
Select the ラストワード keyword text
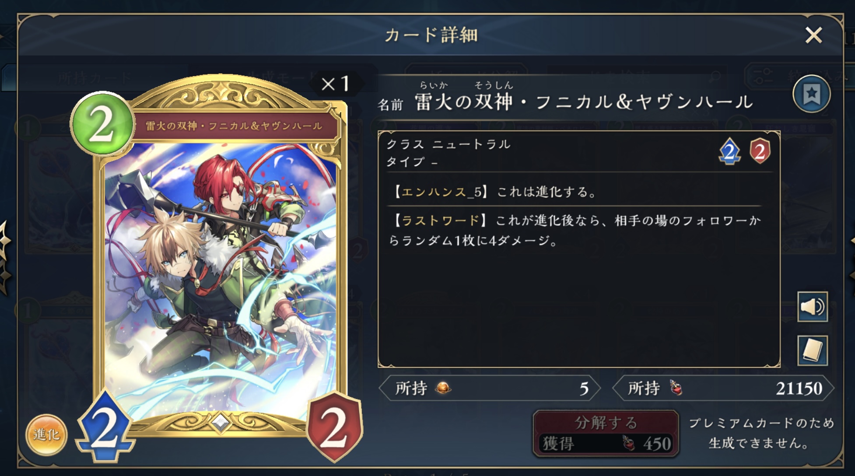tap(441, 220)
